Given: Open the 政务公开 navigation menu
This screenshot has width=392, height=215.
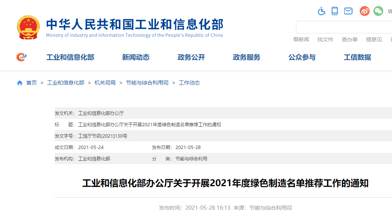Looking at the screenshot, I should 191,57.
